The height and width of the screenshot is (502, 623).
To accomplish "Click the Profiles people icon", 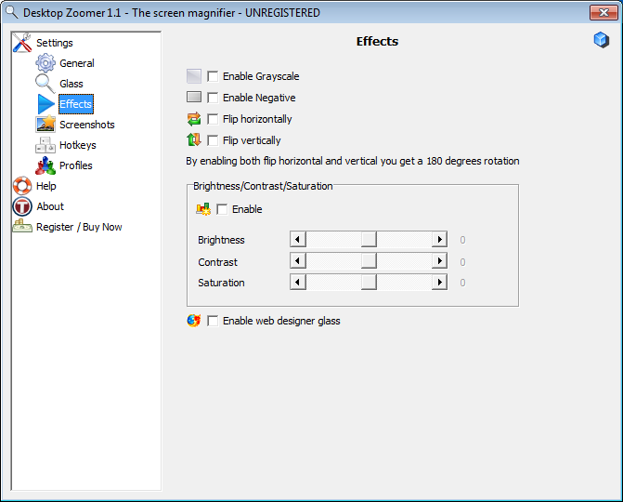I will click(x=45, y=165).
